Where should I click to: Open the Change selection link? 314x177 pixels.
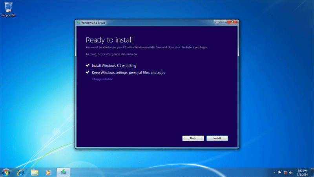(x=102, y=79)
